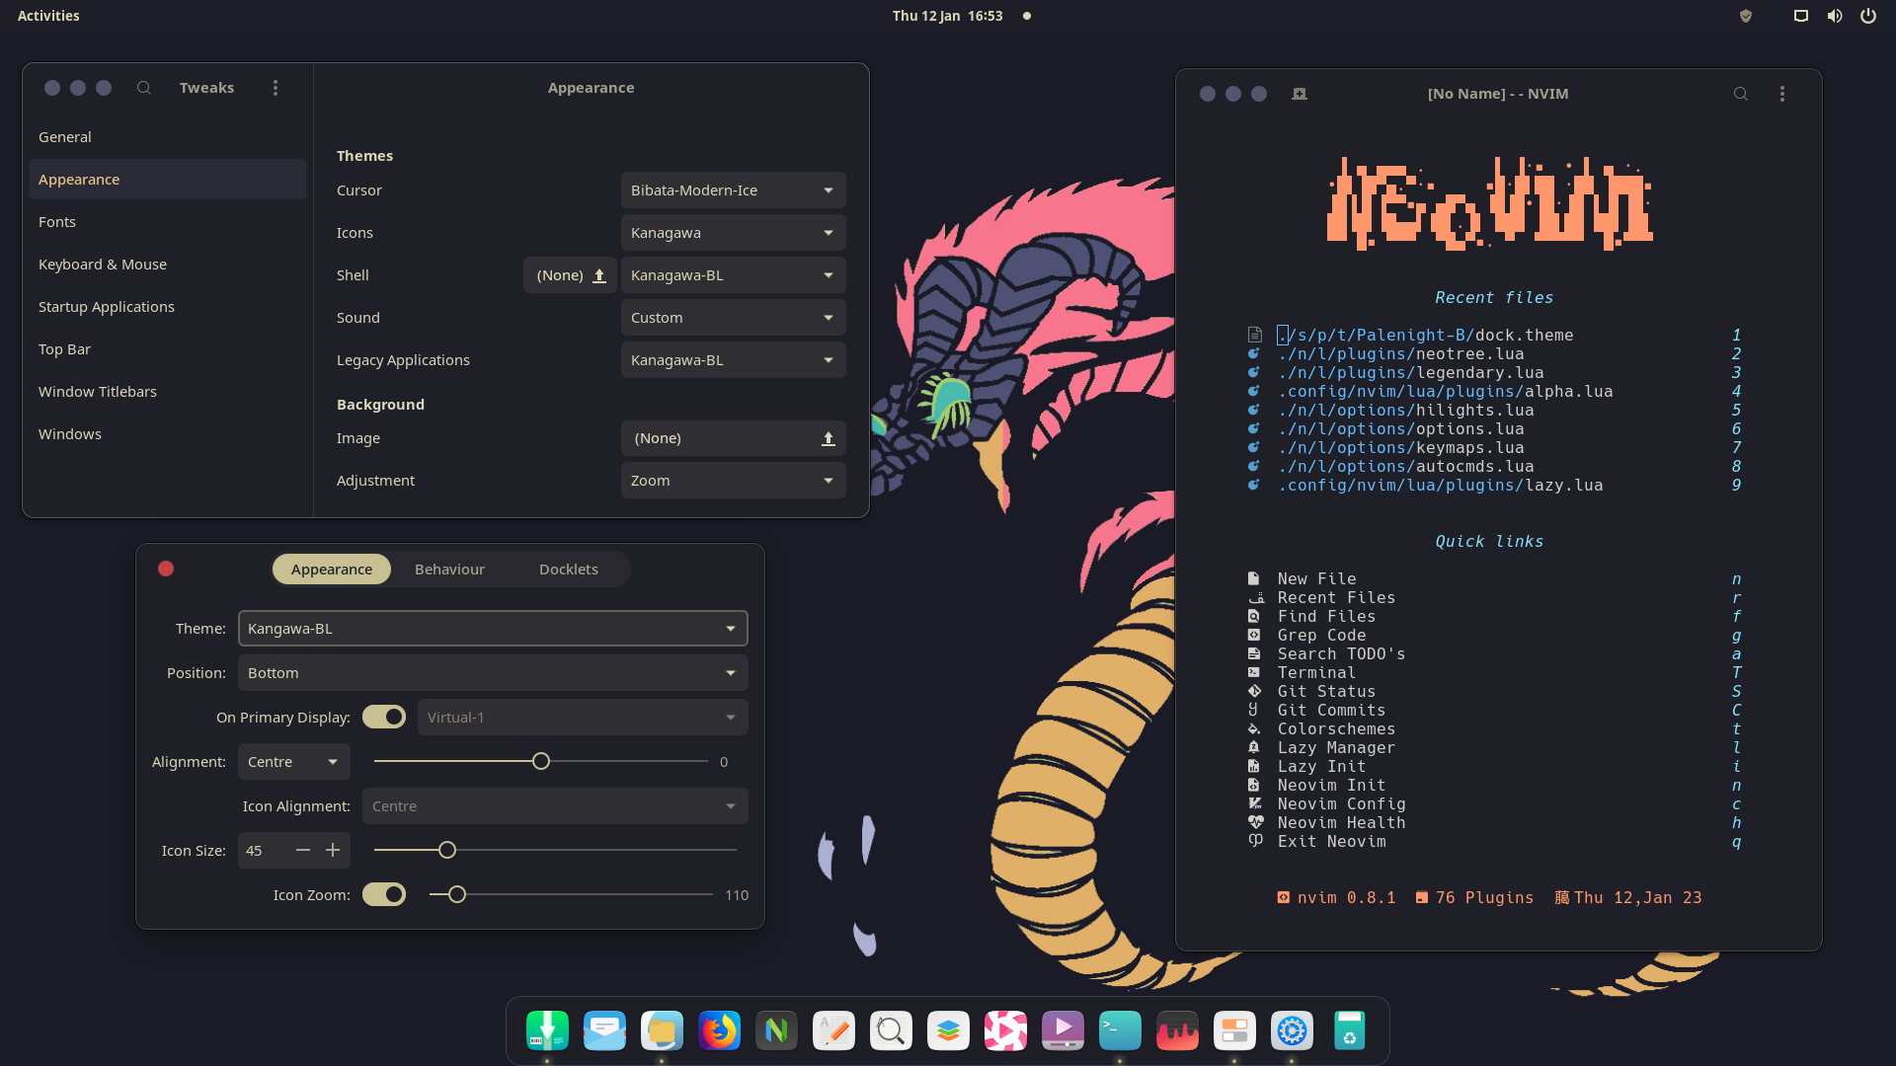
Task: Click the Icon Size value field 45
Action: point(263,851)
